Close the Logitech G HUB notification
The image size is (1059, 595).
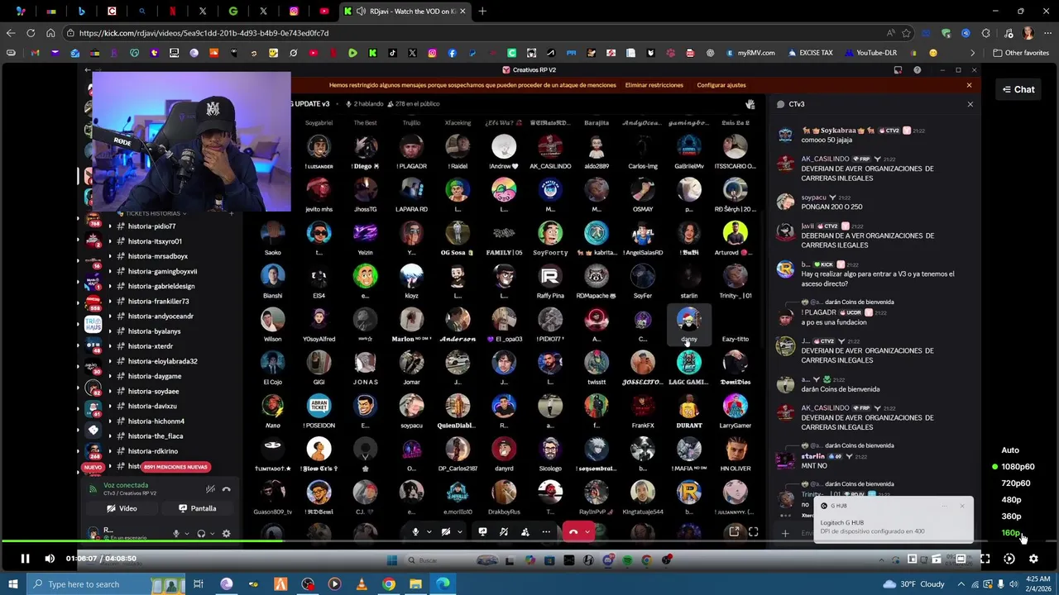[962, 506]
